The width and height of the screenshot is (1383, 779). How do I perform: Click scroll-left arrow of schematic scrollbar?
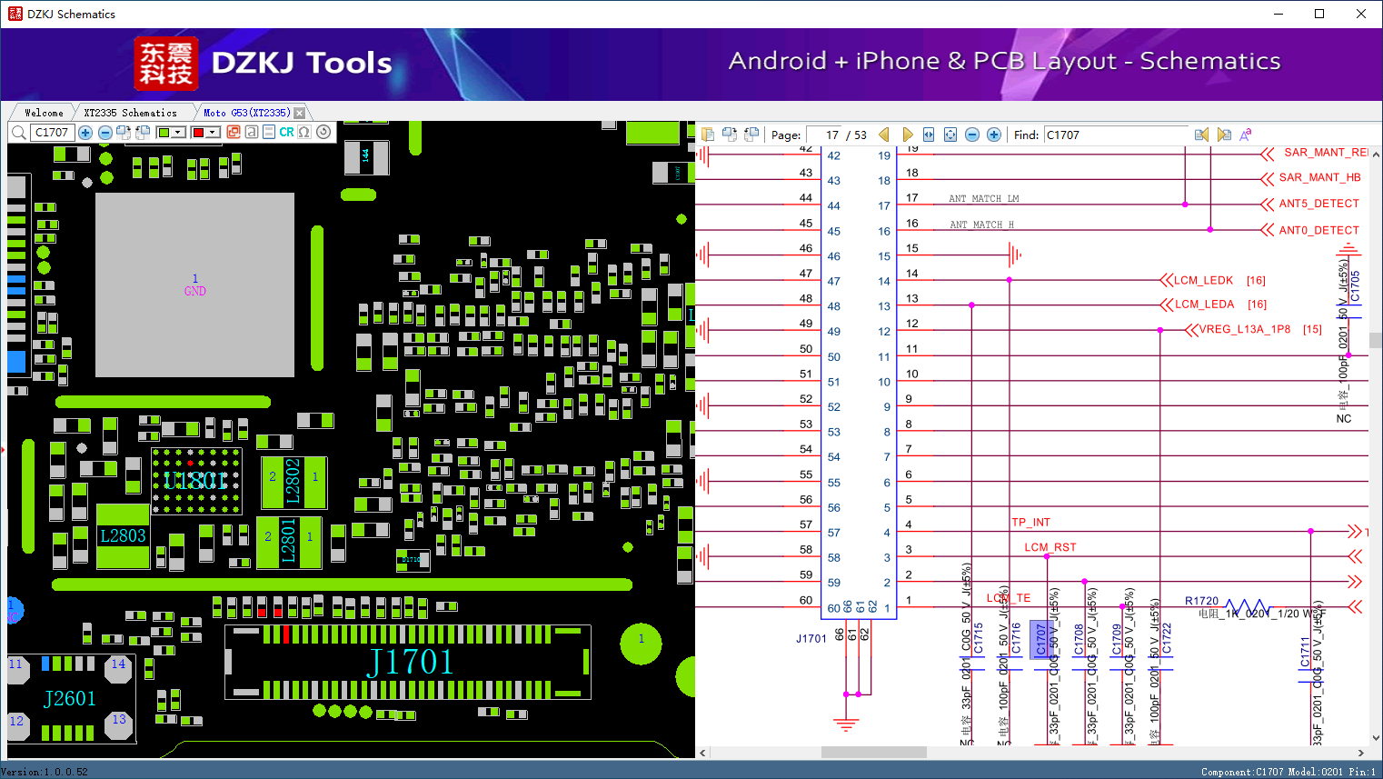click(702, 753)
